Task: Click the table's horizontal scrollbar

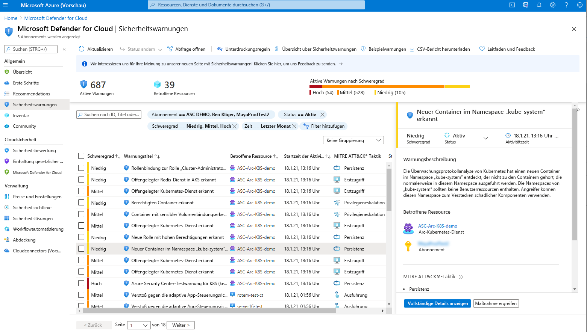Action: [209, 311]
